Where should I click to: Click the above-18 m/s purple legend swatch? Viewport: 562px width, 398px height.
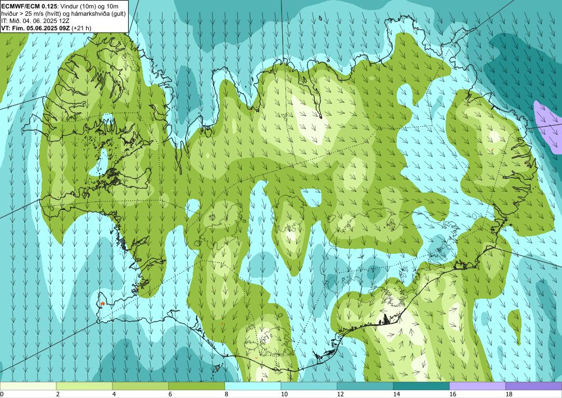coord(534,386)
